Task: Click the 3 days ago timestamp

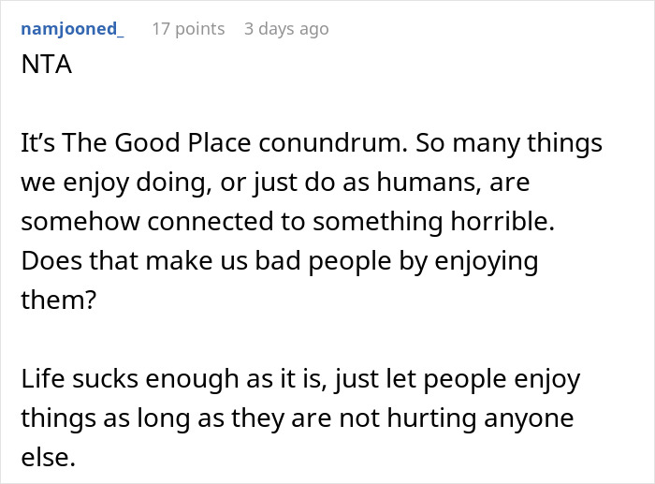Action: tap(286, 29)
